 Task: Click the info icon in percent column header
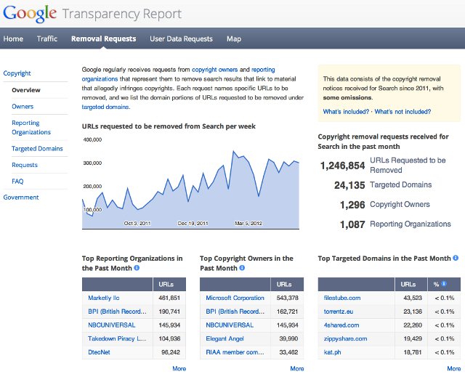(x=444, y=284)
